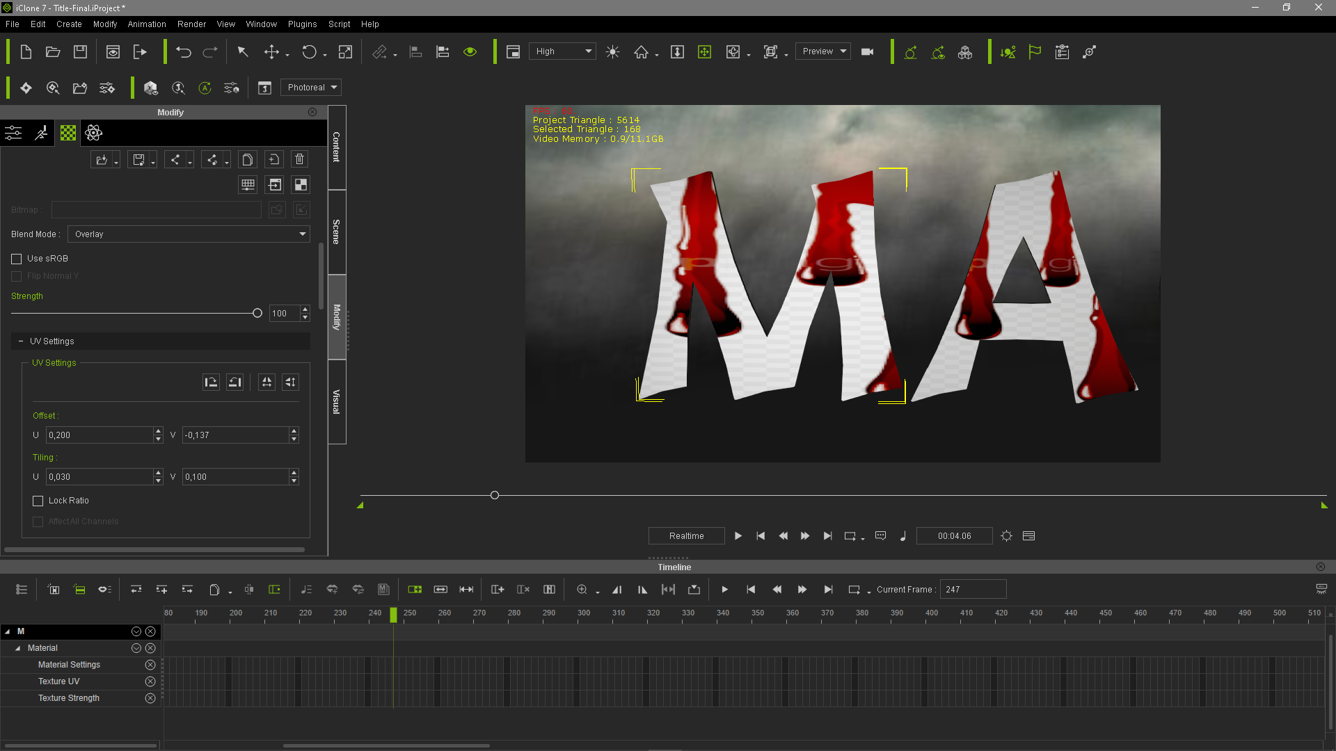Switch to the Scene side tab
The width and height of the screenshot is (1336, 751).
[337, 232]
